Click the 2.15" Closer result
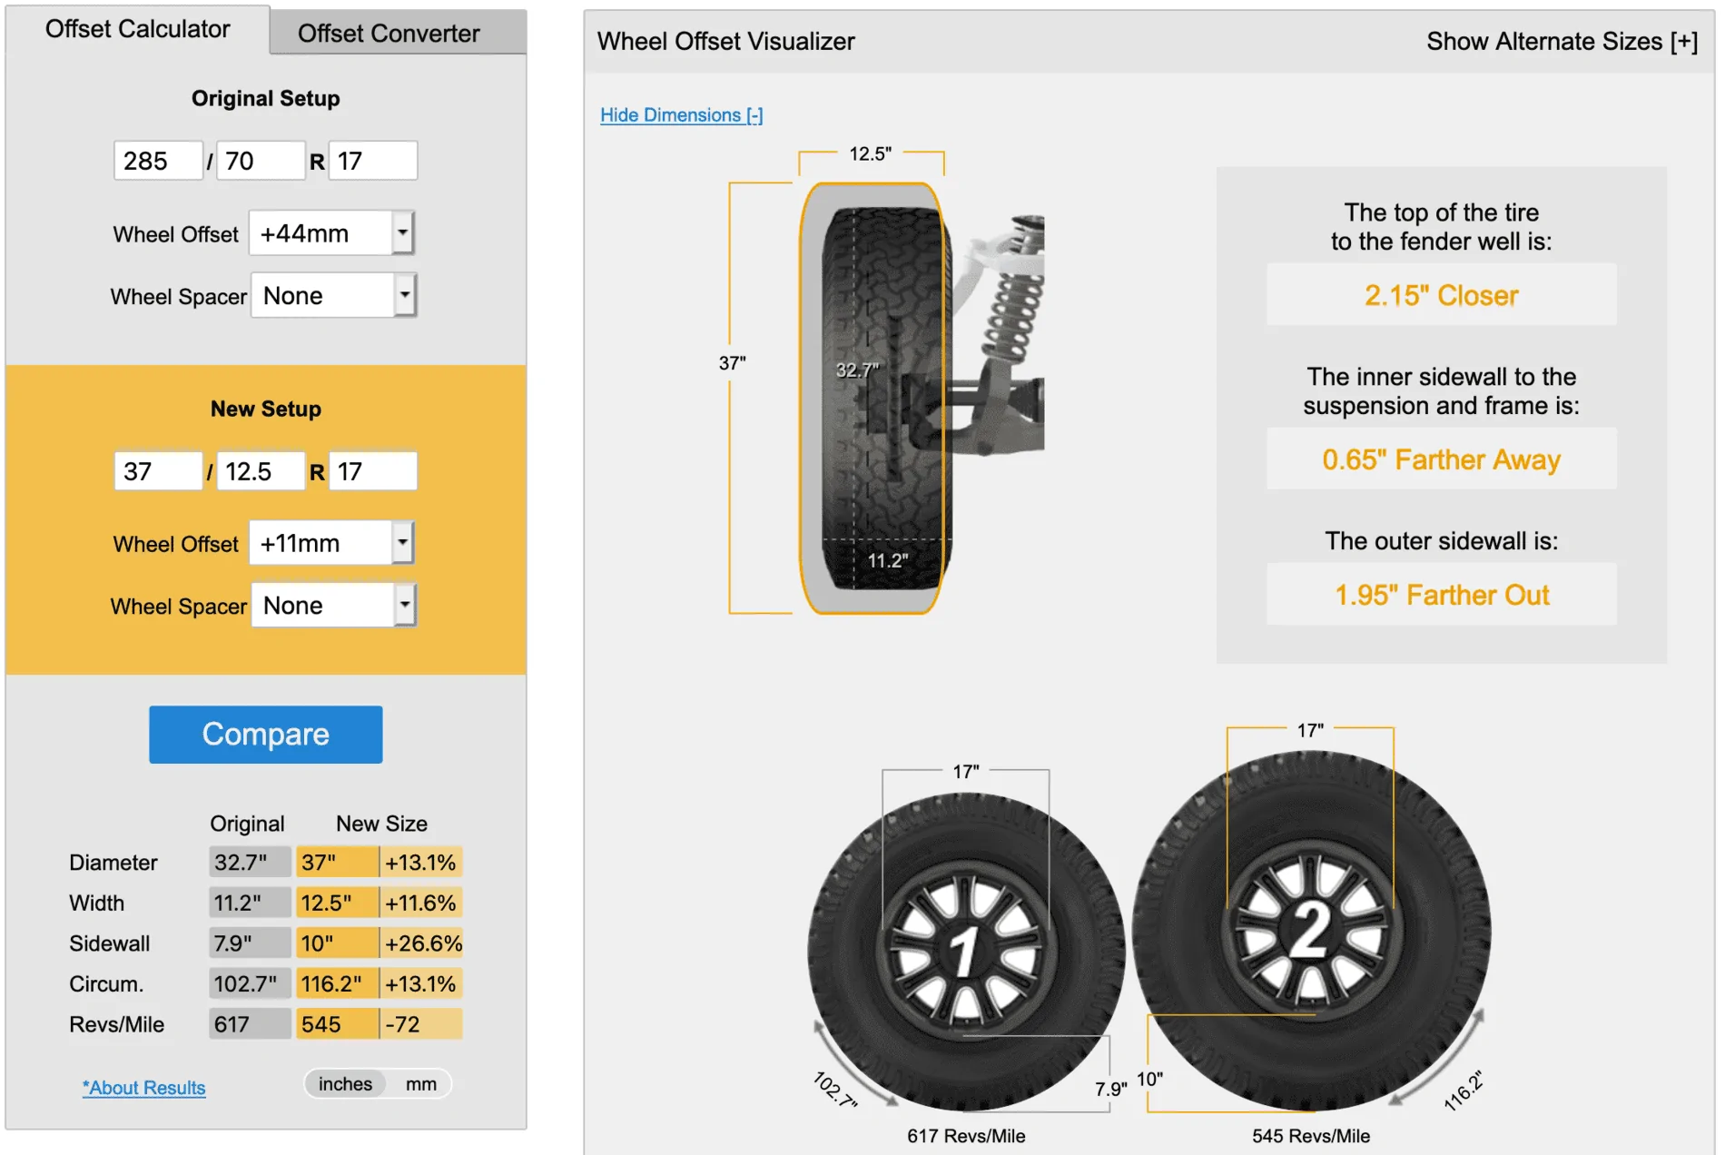 coord(1441,295)
